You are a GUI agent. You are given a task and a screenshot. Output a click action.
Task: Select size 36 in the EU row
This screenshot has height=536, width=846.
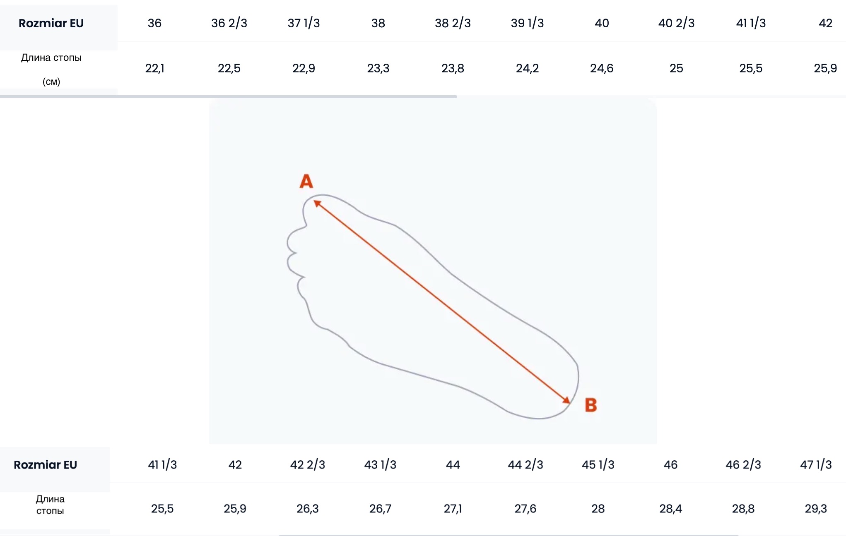coord(154,23)
